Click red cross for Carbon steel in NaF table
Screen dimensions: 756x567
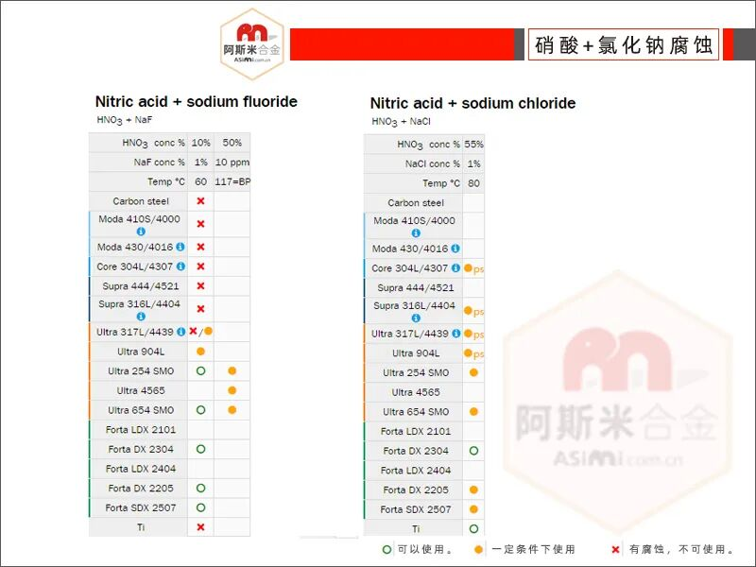pos(201,201)
